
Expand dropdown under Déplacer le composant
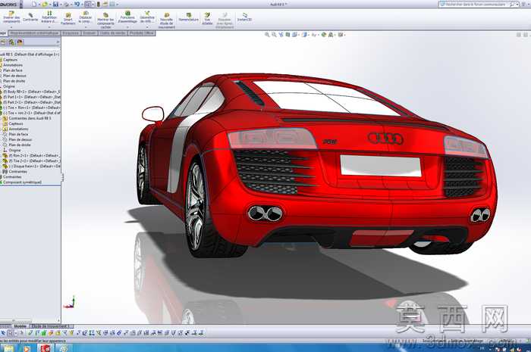pyautogui.click(x=85, y=27)
